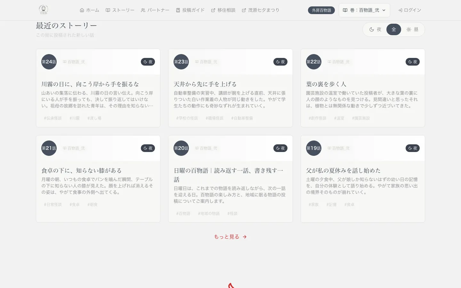Click the 第23話 episode badge
This screenshot has width=461, height=288.
click(x=181, y=62)
